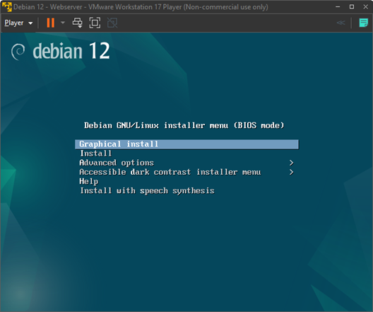This screenshot has height=312, width=373.
Task: Open the VMware notes icon
Action: click(x=363, y=23)
